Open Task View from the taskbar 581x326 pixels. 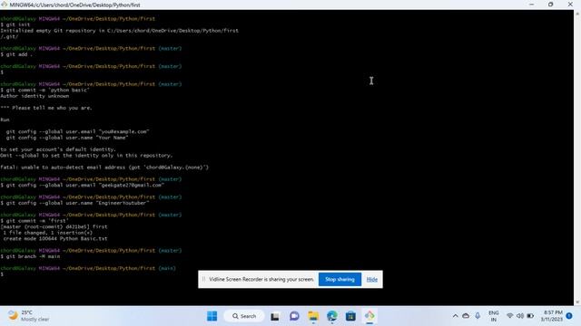(x=274, y=316)
